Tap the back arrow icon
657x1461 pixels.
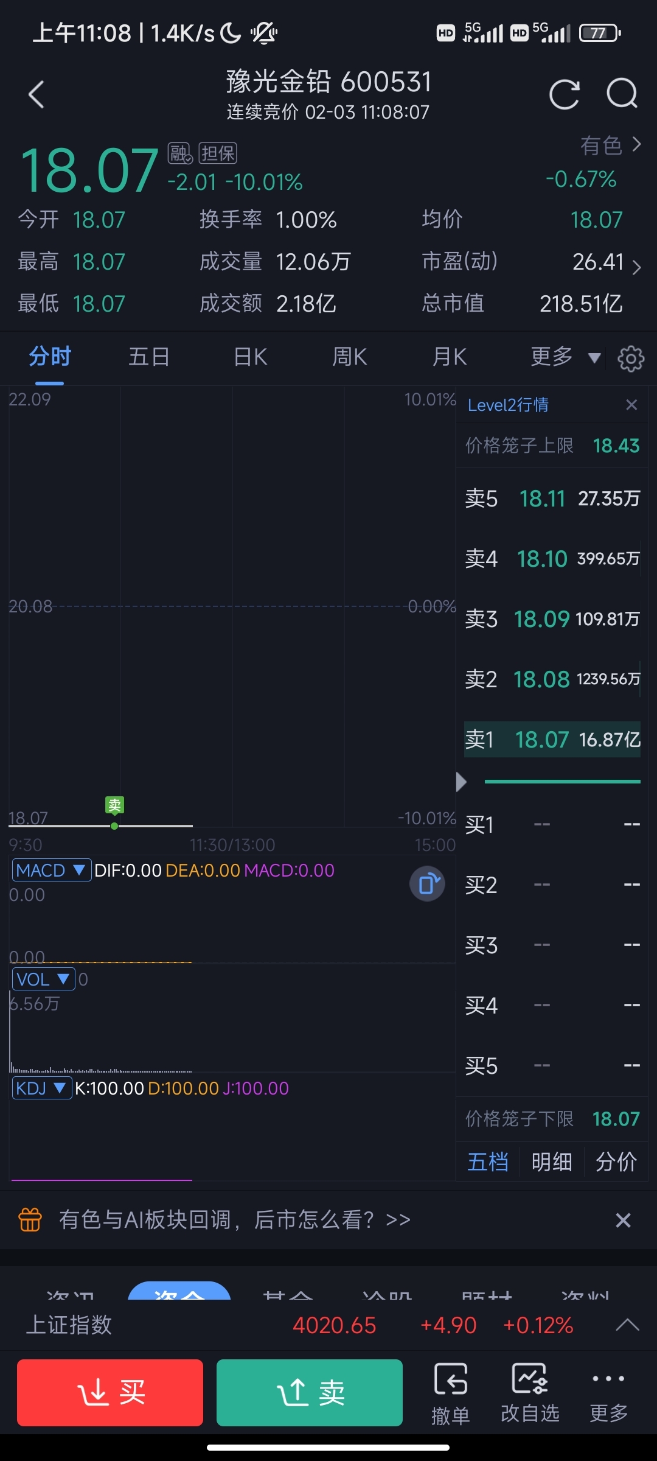(36, 95)
